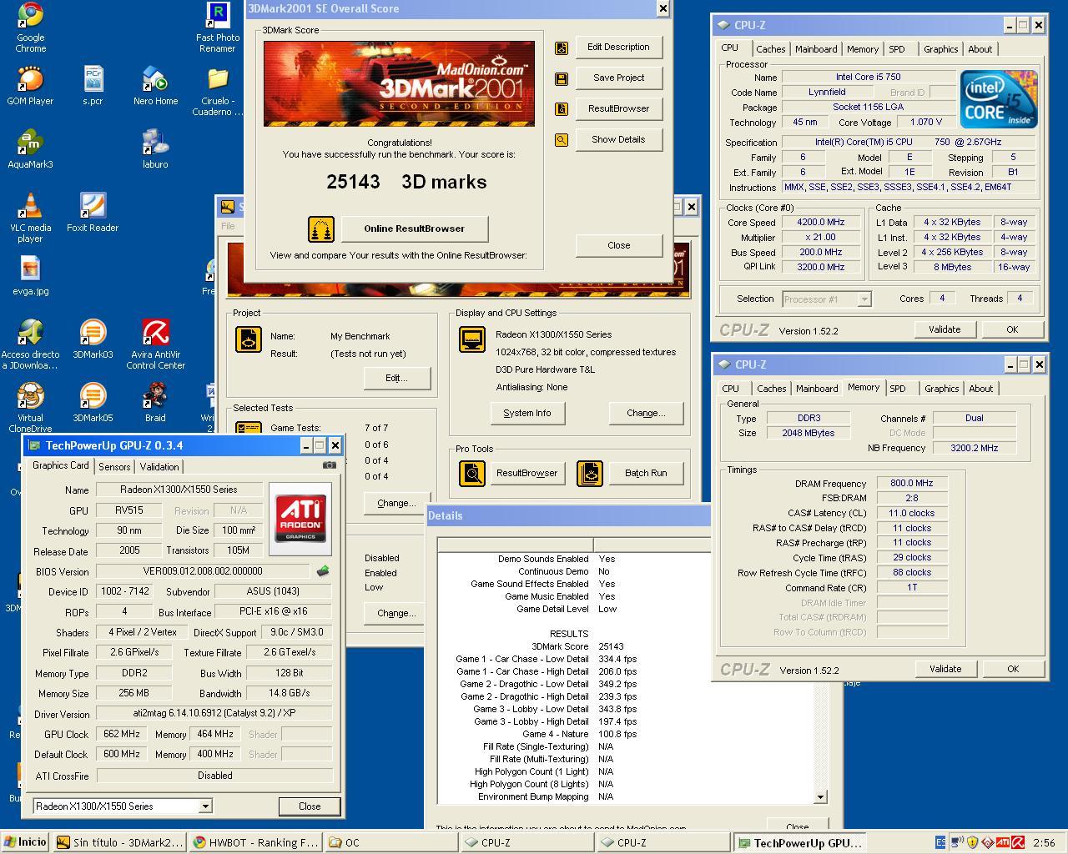Viewport: 1068px width, 854px height.
Task: Click GPU-Z BIOS save icon
Action: point(323,571)
